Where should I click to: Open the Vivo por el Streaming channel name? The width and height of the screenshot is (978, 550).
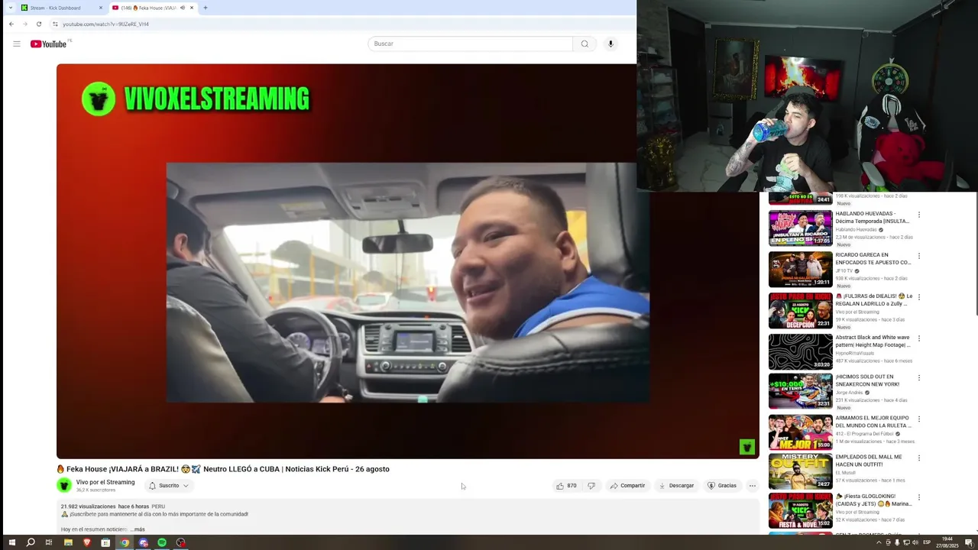coord(105,482)
